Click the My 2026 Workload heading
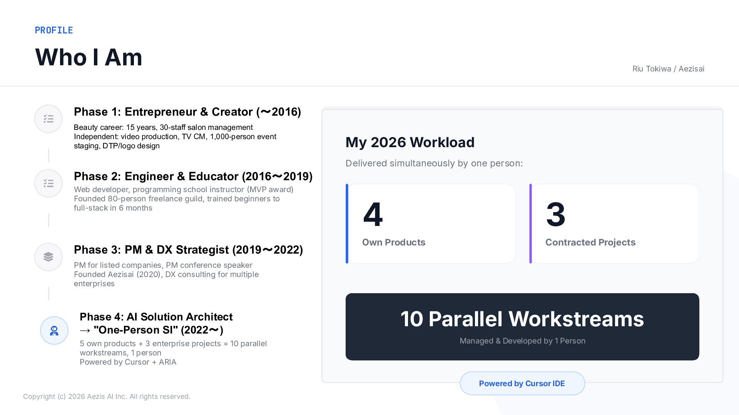The image size is (739, 415). pyautogui.click(x=410, y=143)
